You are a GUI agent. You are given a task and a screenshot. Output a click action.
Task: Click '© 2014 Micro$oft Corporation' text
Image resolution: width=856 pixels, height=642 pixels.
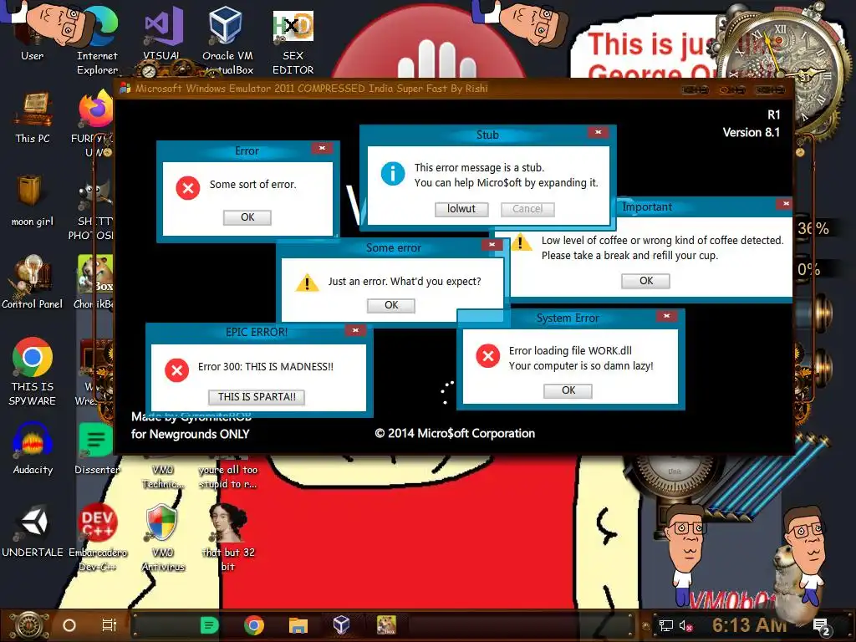(x=455, y=434)
